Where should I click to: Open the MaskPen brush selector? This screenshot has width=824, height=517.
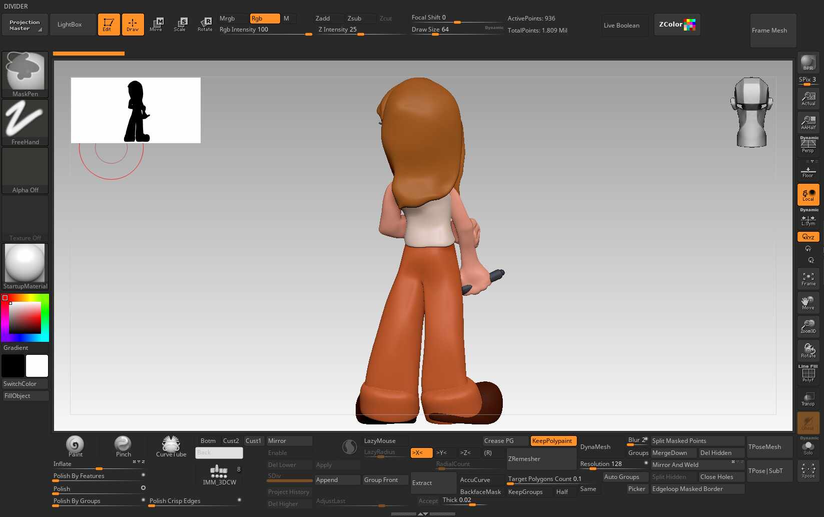point(25,74)
